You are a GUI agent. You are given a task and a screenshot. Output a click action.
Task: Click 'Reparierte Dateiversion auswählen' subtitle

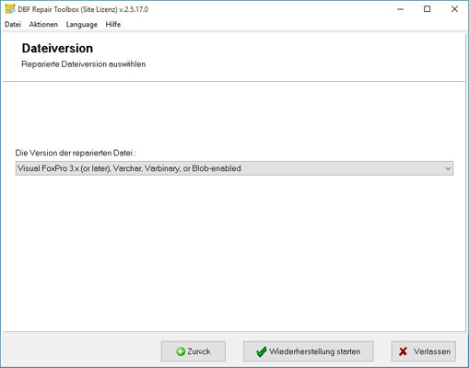84,64
